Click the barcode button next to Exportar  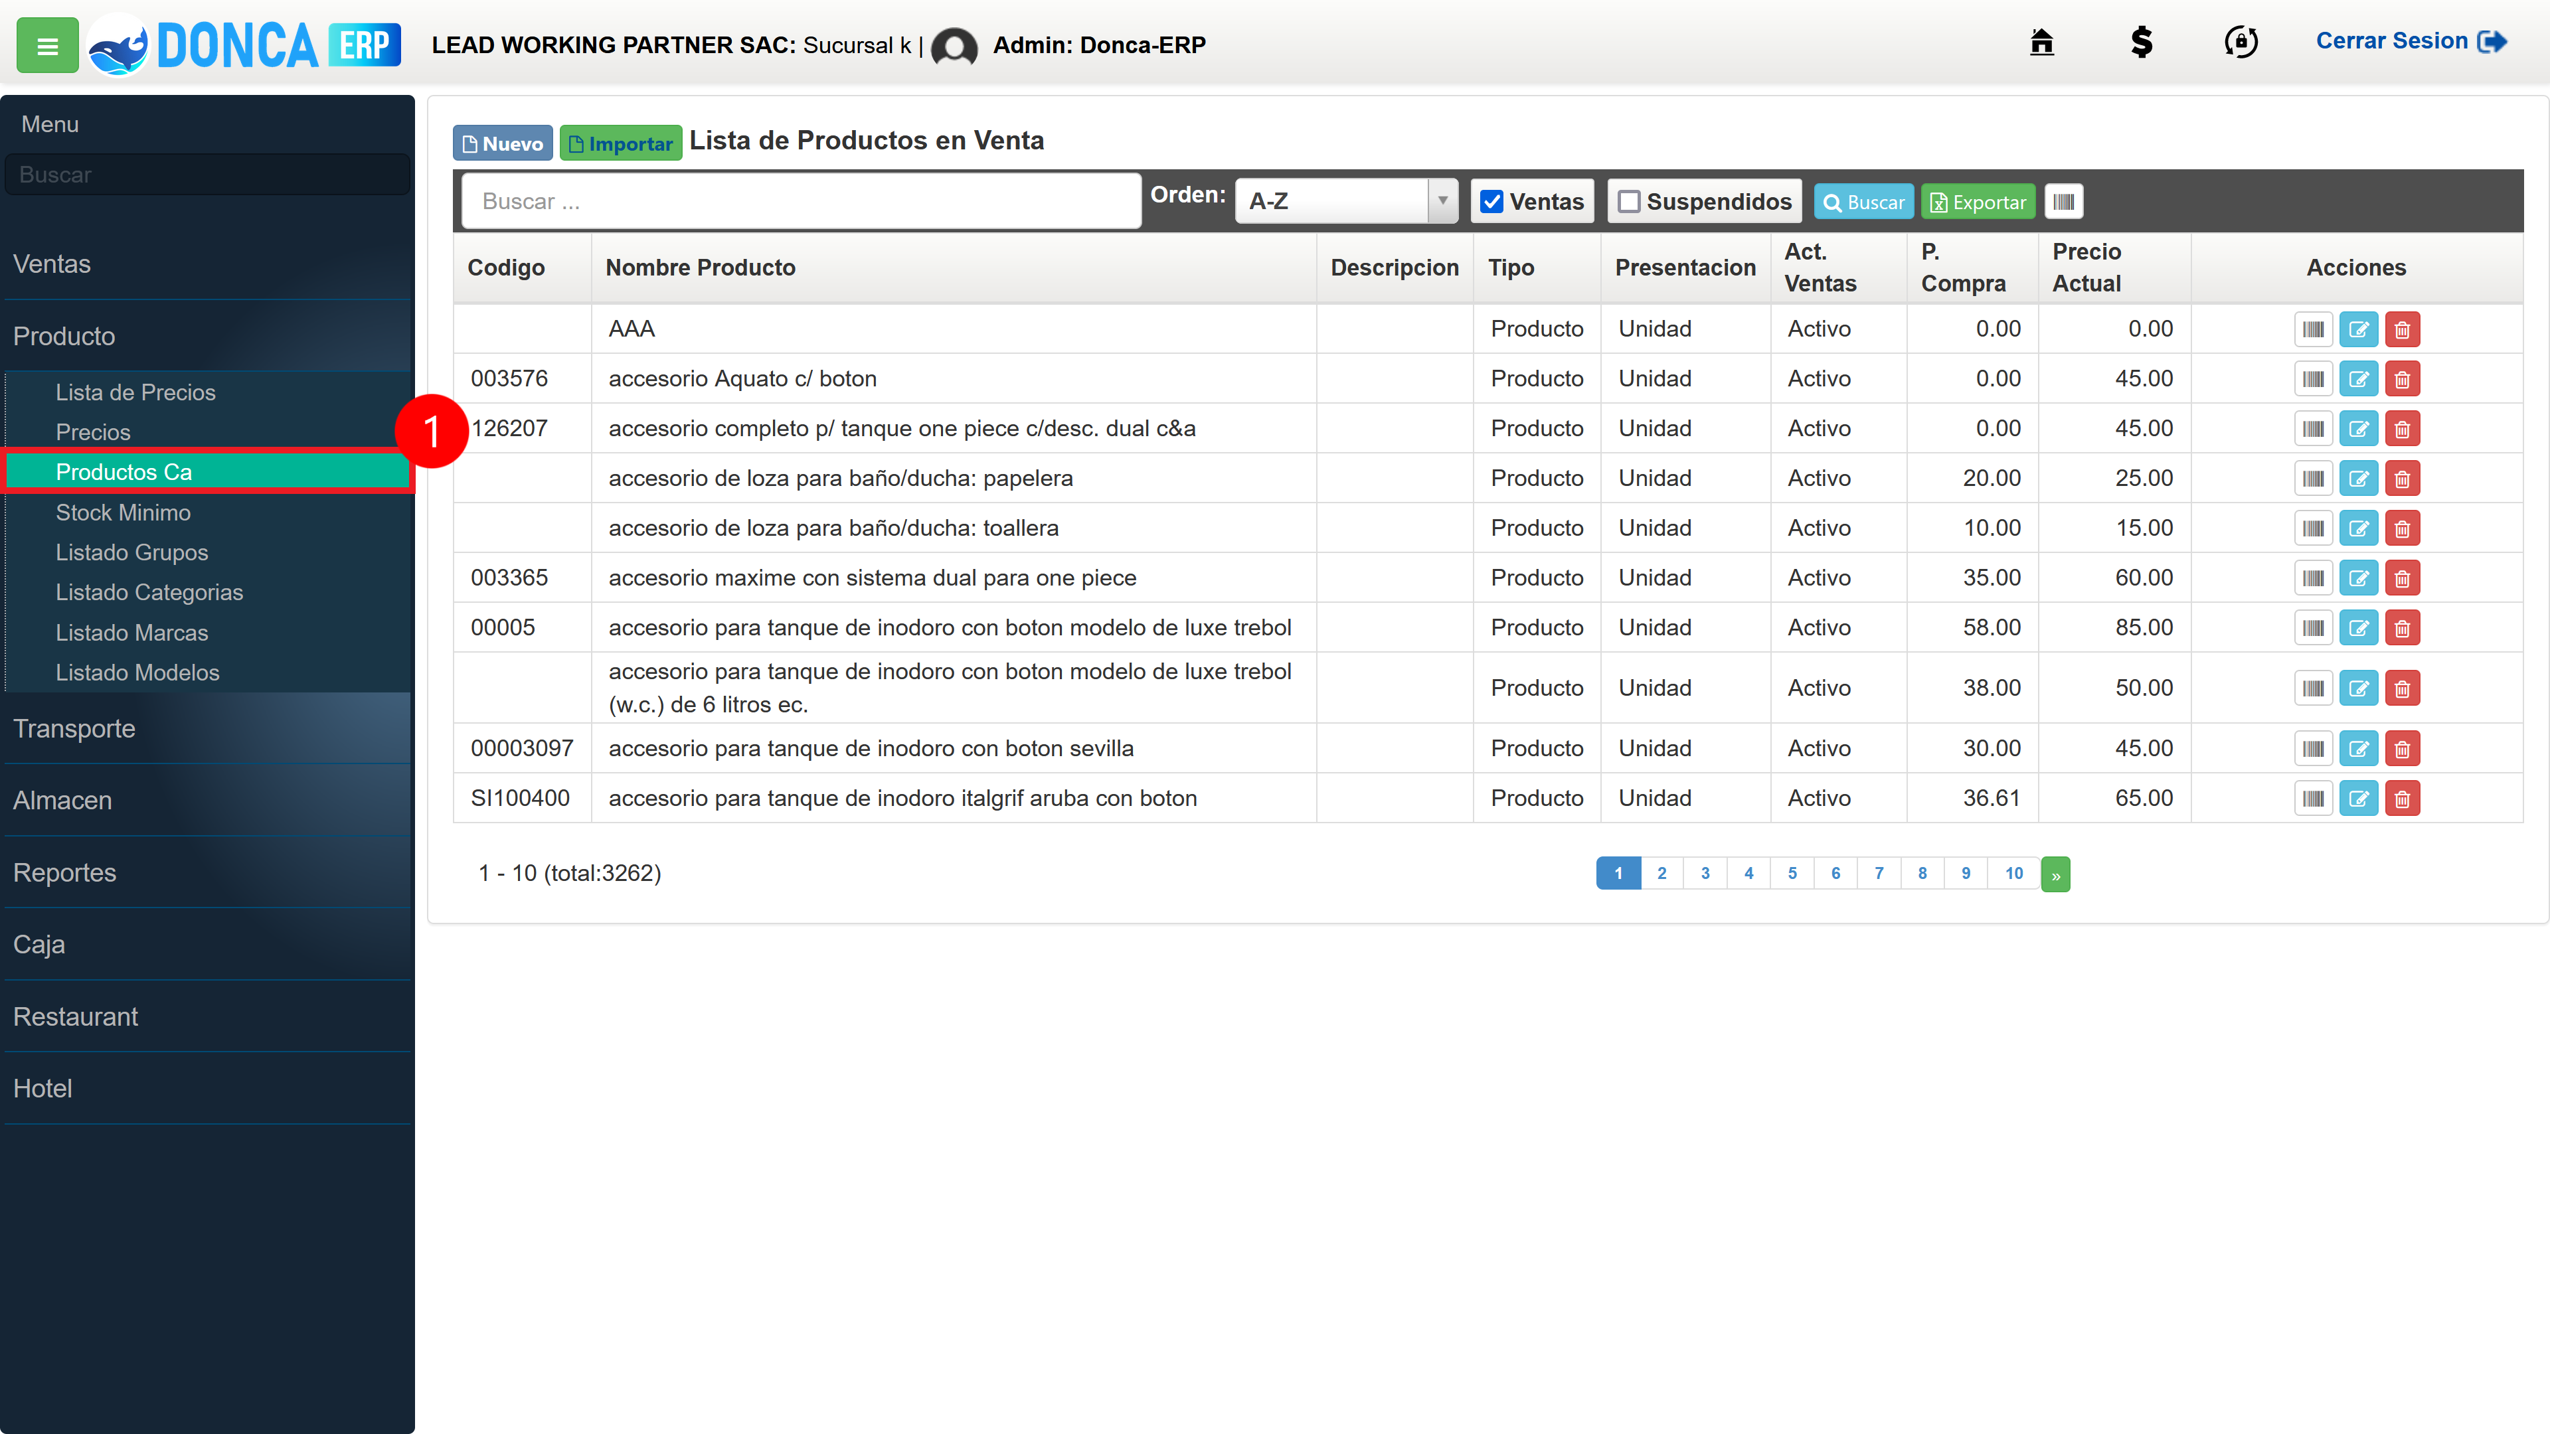click(2064, 202)
